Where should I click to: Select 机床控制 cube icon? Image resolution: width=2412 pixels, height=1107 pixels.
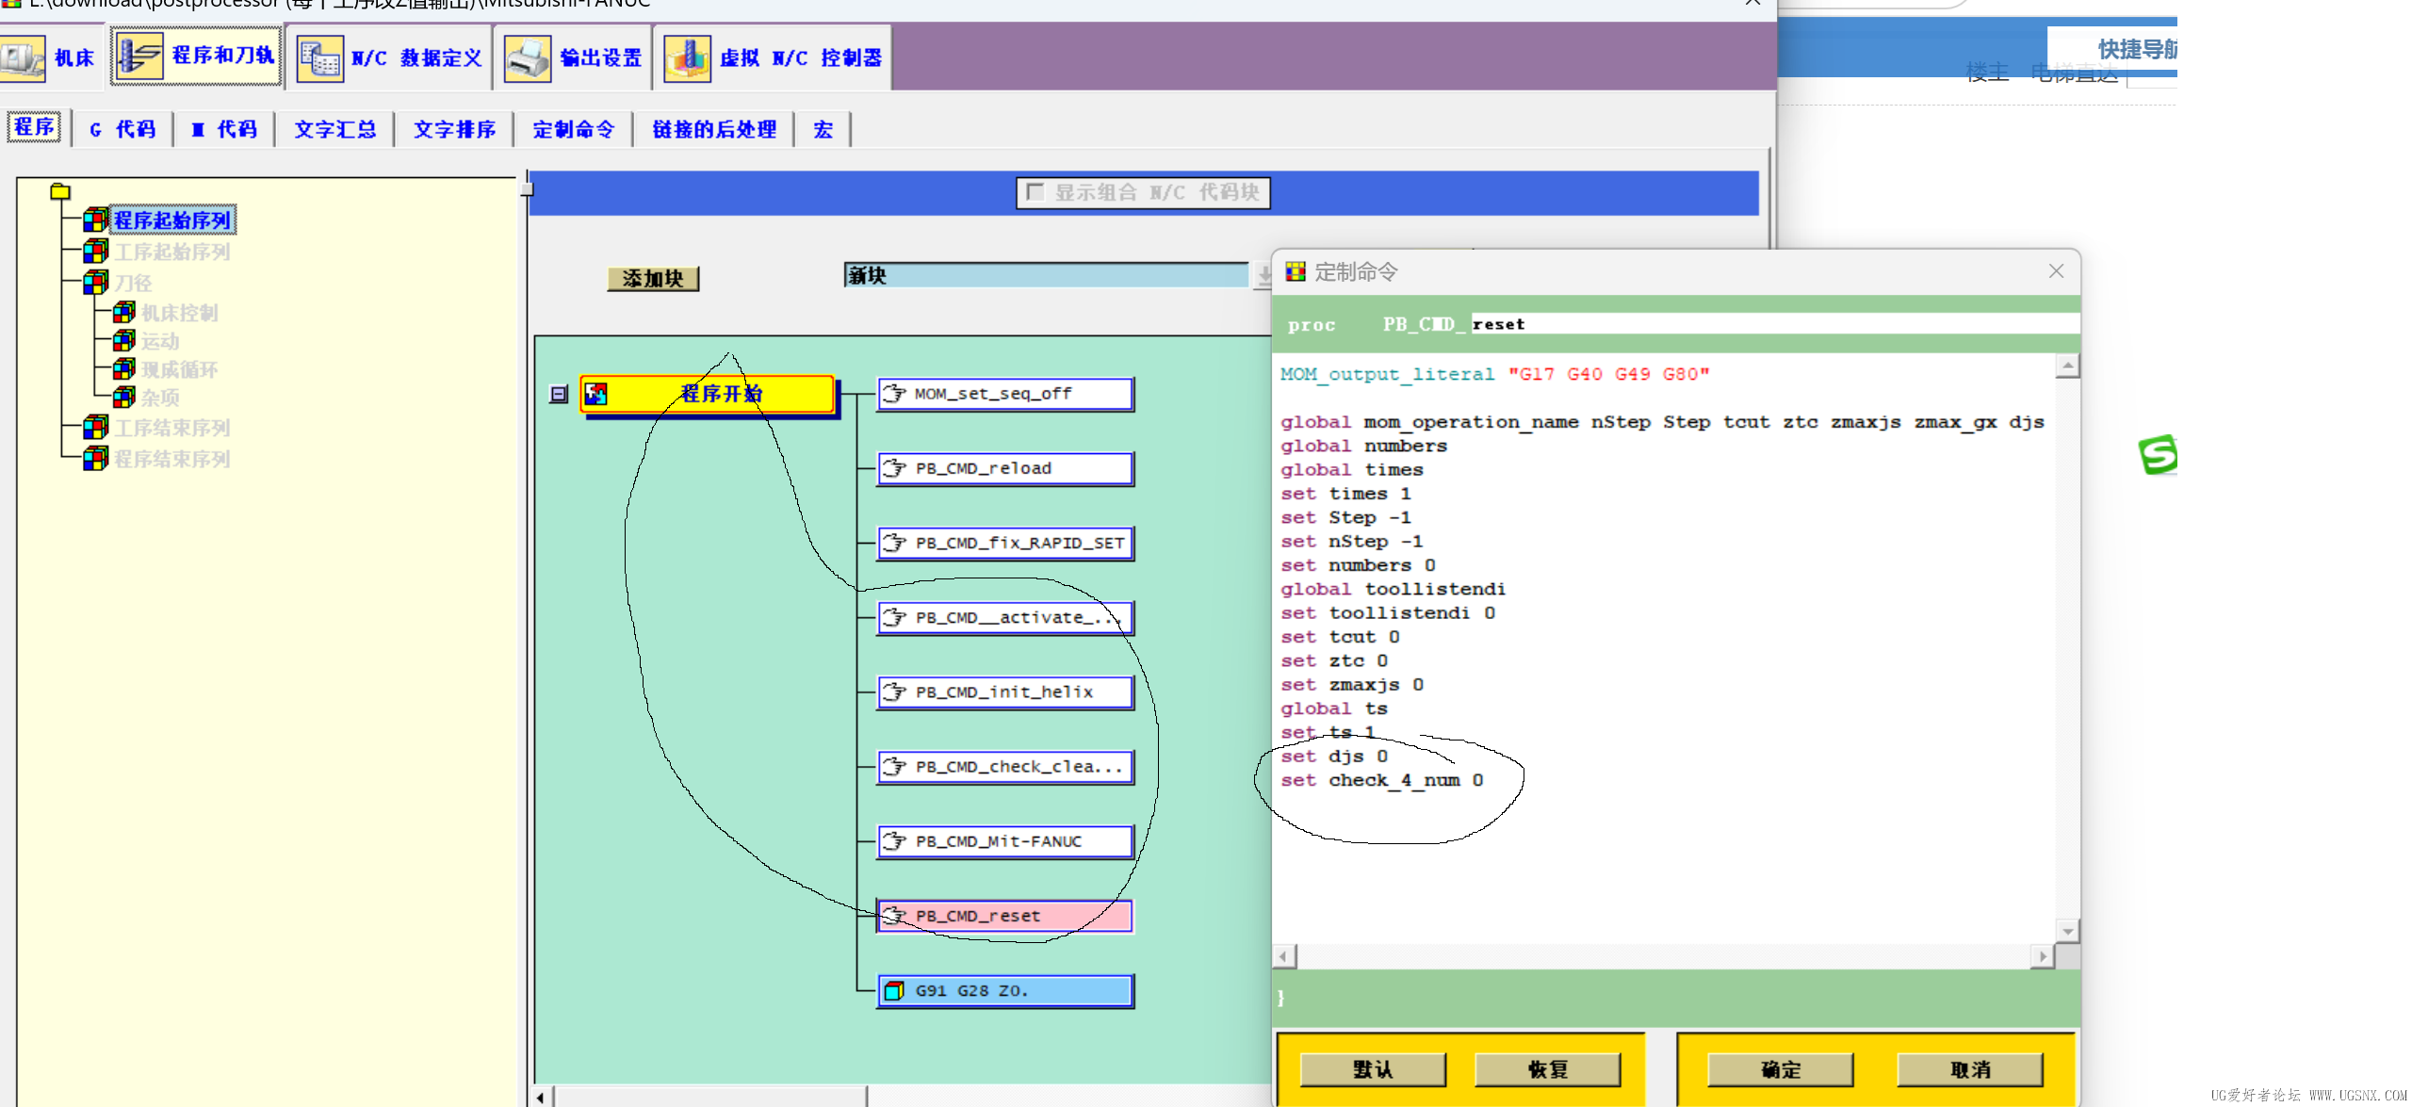point(123,312)
